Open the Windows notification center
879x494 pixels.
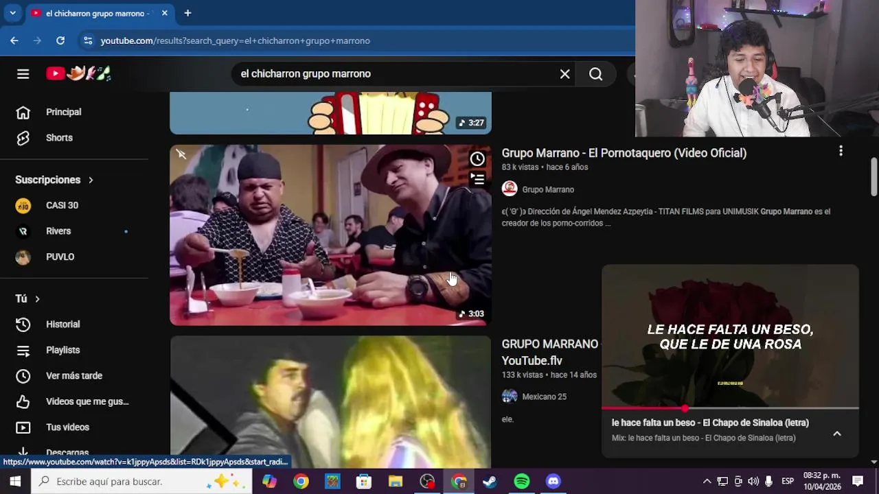(858, 482)
